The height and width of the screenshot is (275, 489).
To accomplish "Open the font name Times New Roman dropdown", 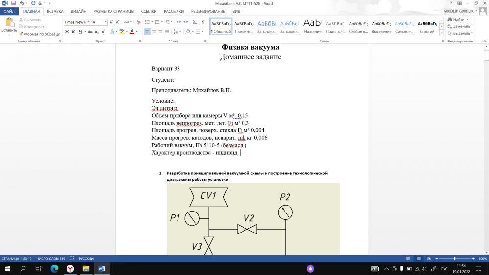I will (88, 22).
